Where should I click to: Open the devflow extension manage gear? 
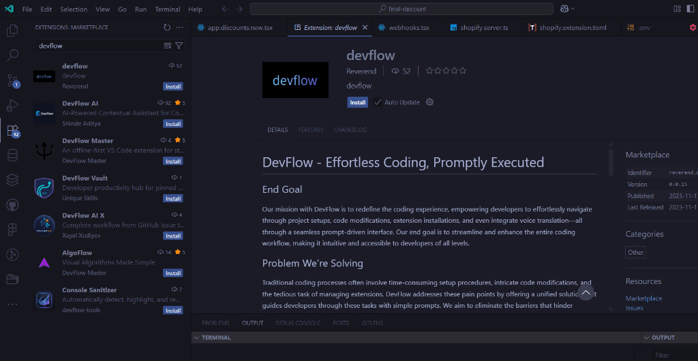(429, 102)
